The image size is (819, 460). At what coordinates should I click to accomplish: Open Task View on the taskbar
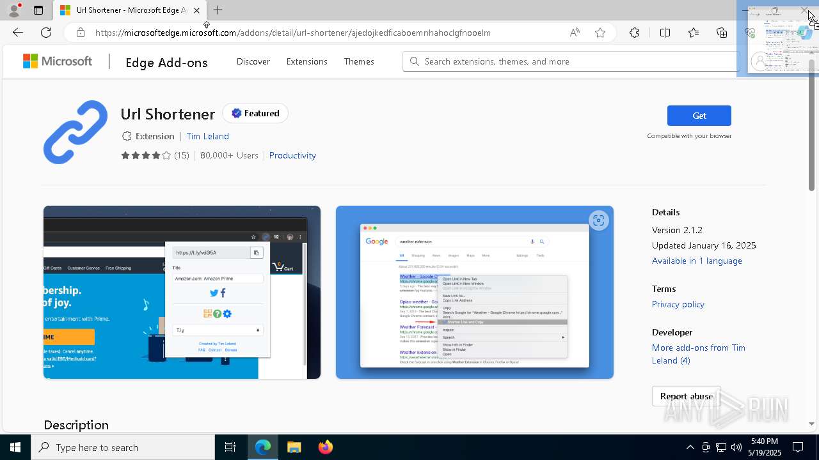pyautogui.click(x=230, y=447)
